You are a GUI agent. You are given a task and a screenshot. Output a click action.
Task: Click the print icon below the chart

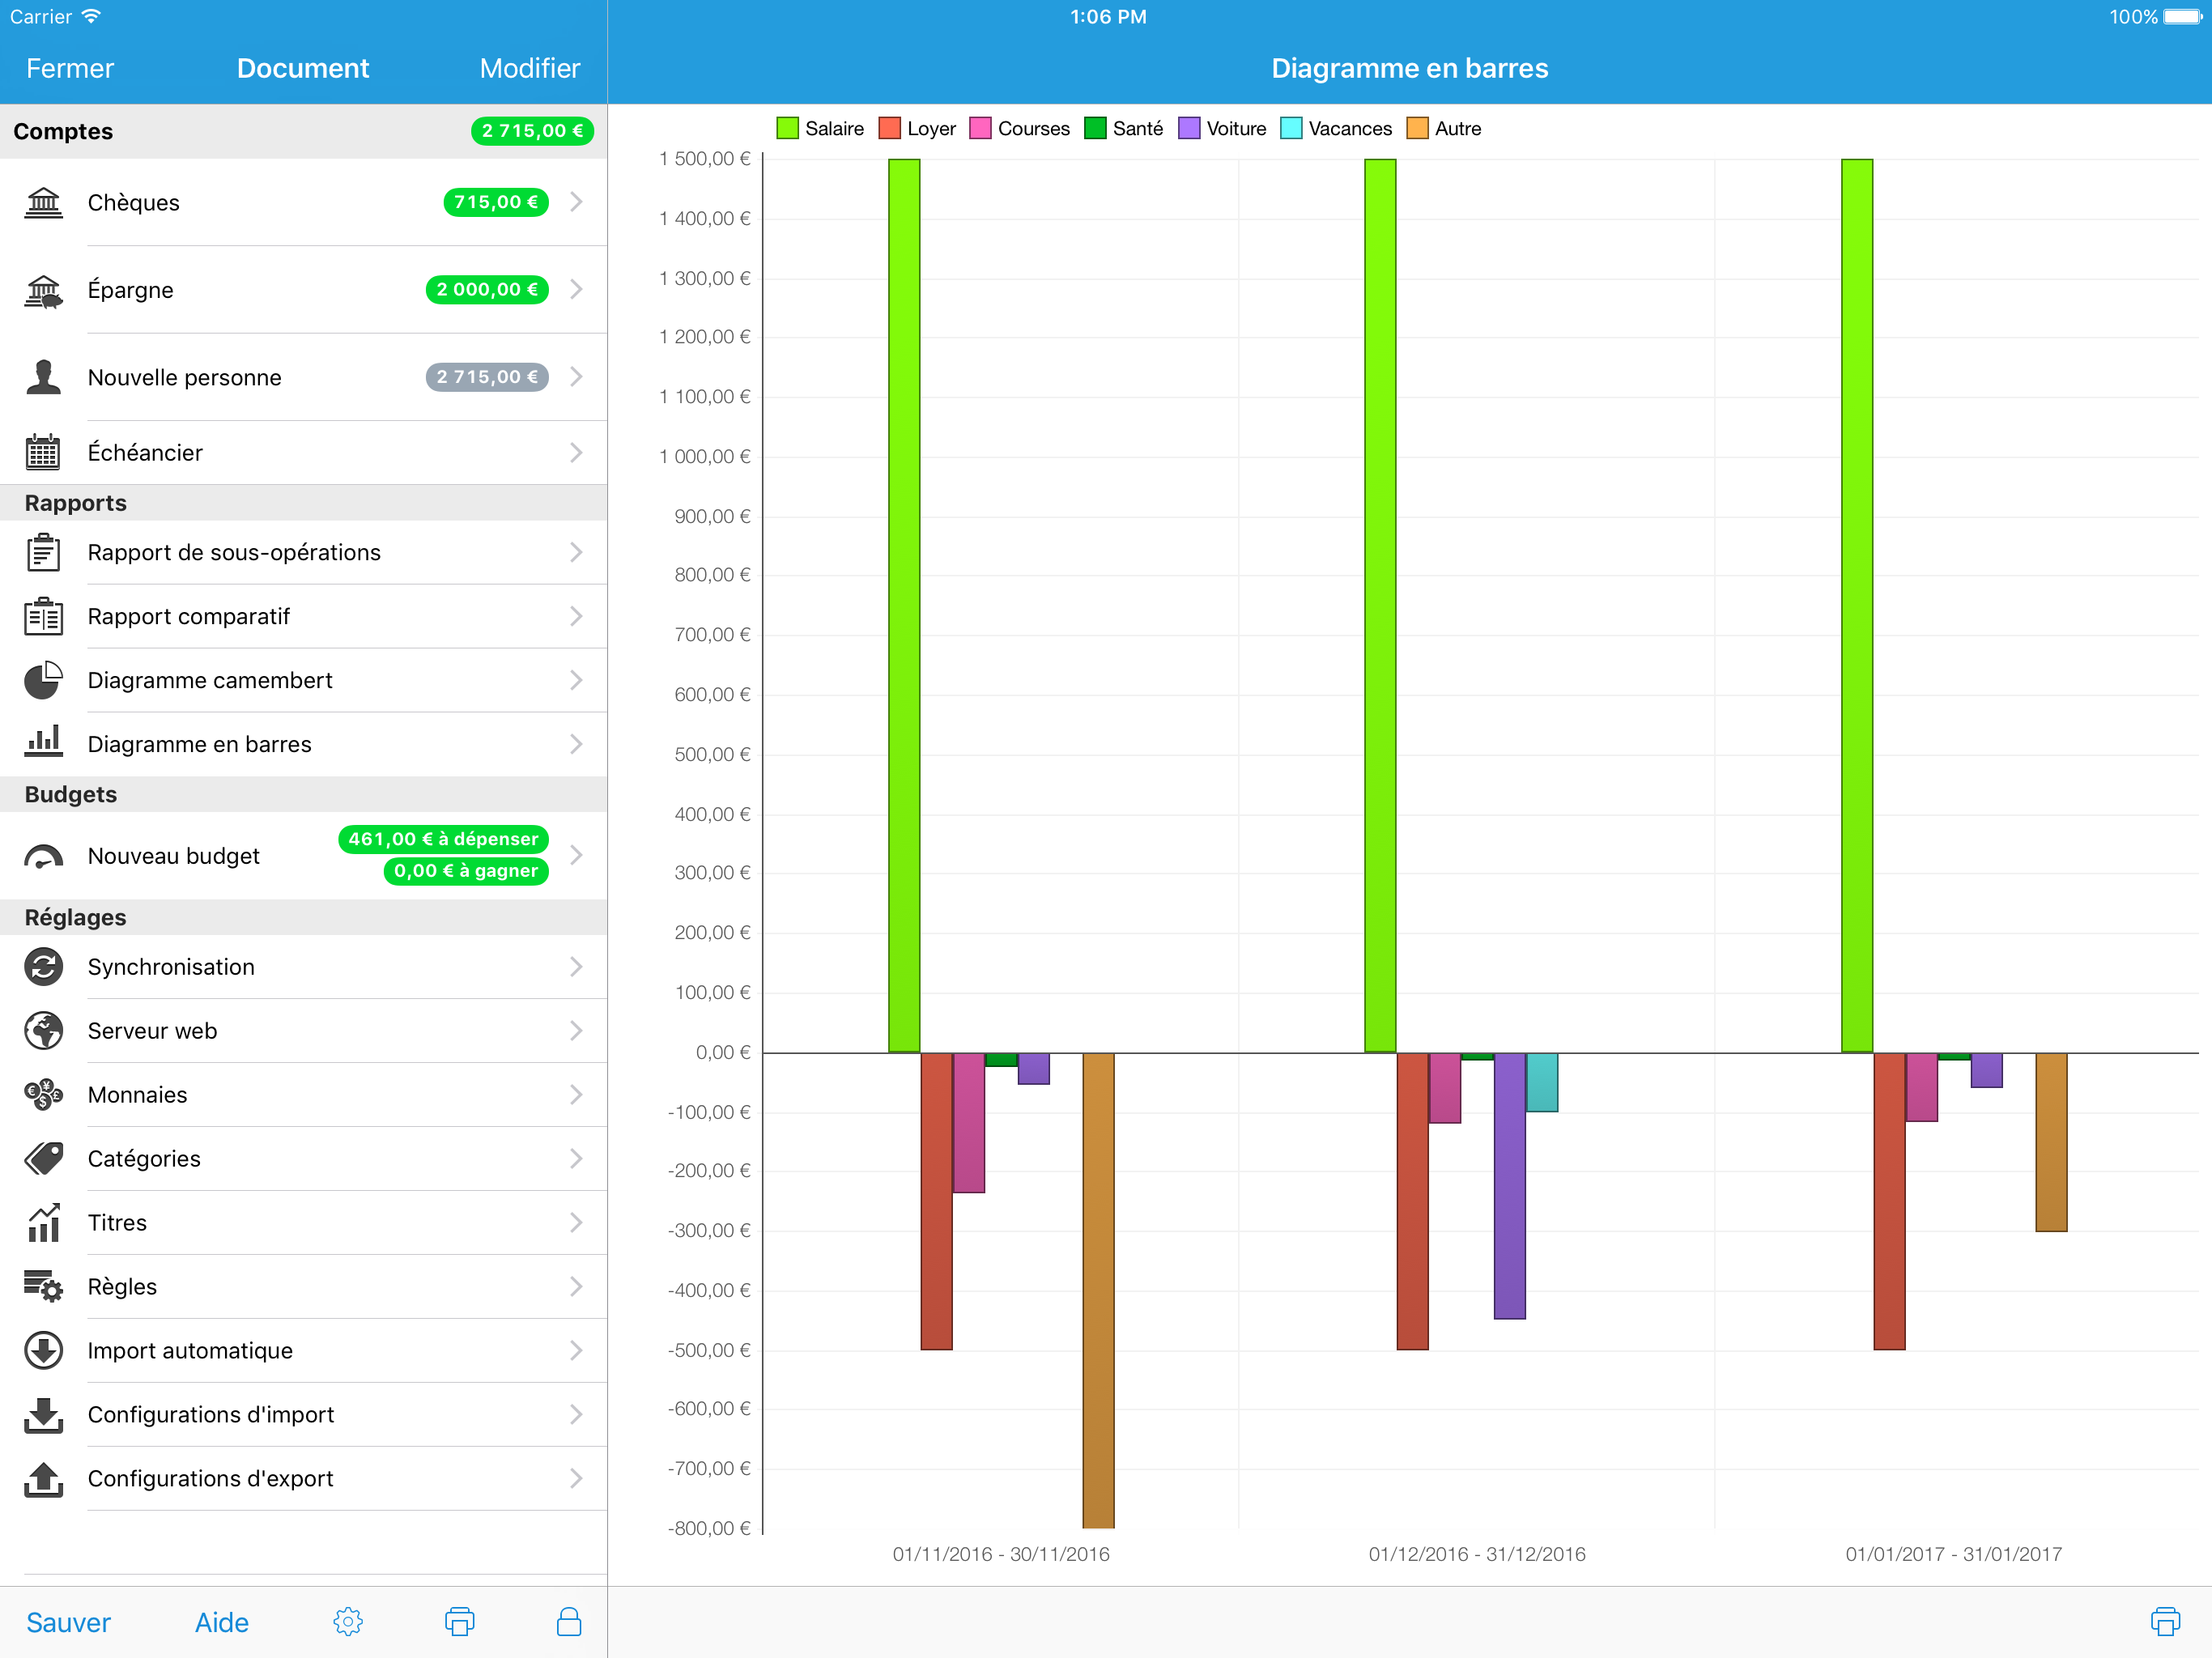[2165, 1621]
